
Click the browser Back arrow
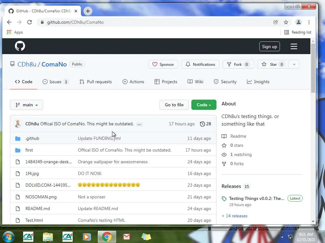[9, 22]
